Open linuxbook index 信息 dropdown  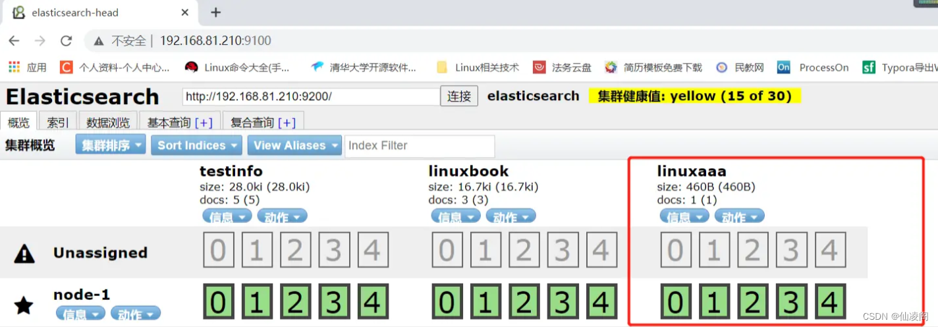(455, 216)
